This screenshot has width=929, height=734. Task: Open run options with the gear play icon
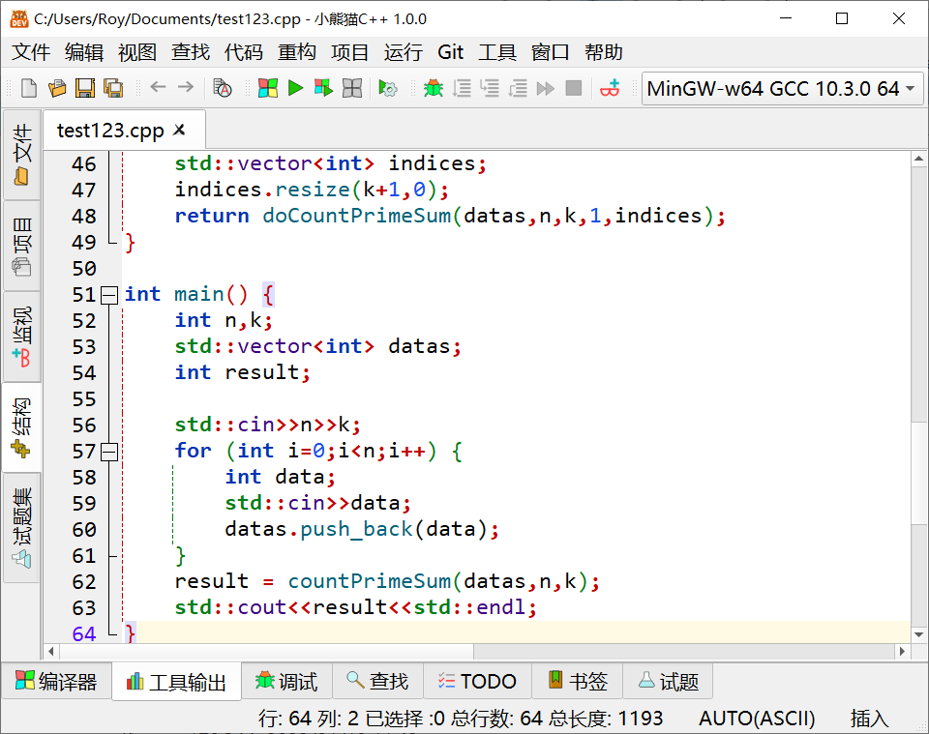coord(387,88)
